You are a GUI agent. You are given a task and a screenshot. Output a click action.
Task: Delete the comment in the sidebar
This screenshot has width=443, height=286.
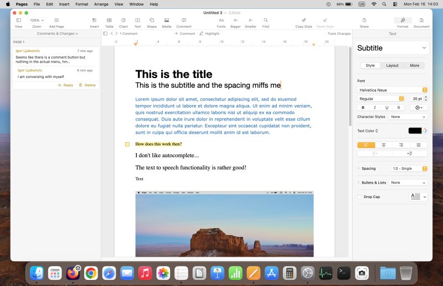pos(87,85)
